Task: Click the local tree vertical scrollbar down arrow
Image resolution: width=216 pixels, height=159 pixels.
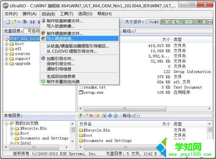Action: click(73, 141)
